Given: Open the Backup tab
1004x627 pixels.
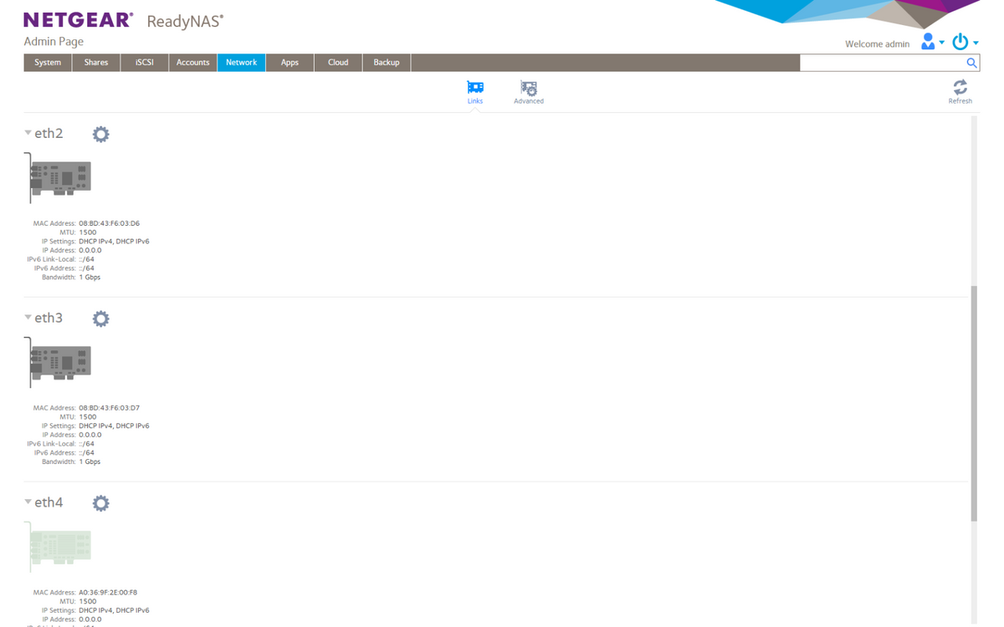Looking at the screenshot, I should click(x=387, y=63).
